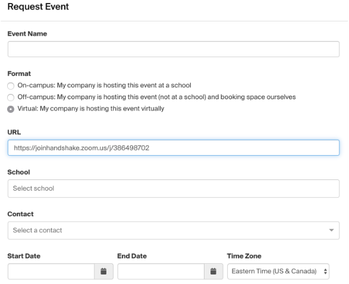
Task: Click into the Event Name field
Action: [174, 49]
